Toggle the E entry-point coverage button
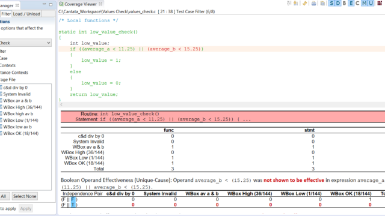385x216 pixels. 351,3
